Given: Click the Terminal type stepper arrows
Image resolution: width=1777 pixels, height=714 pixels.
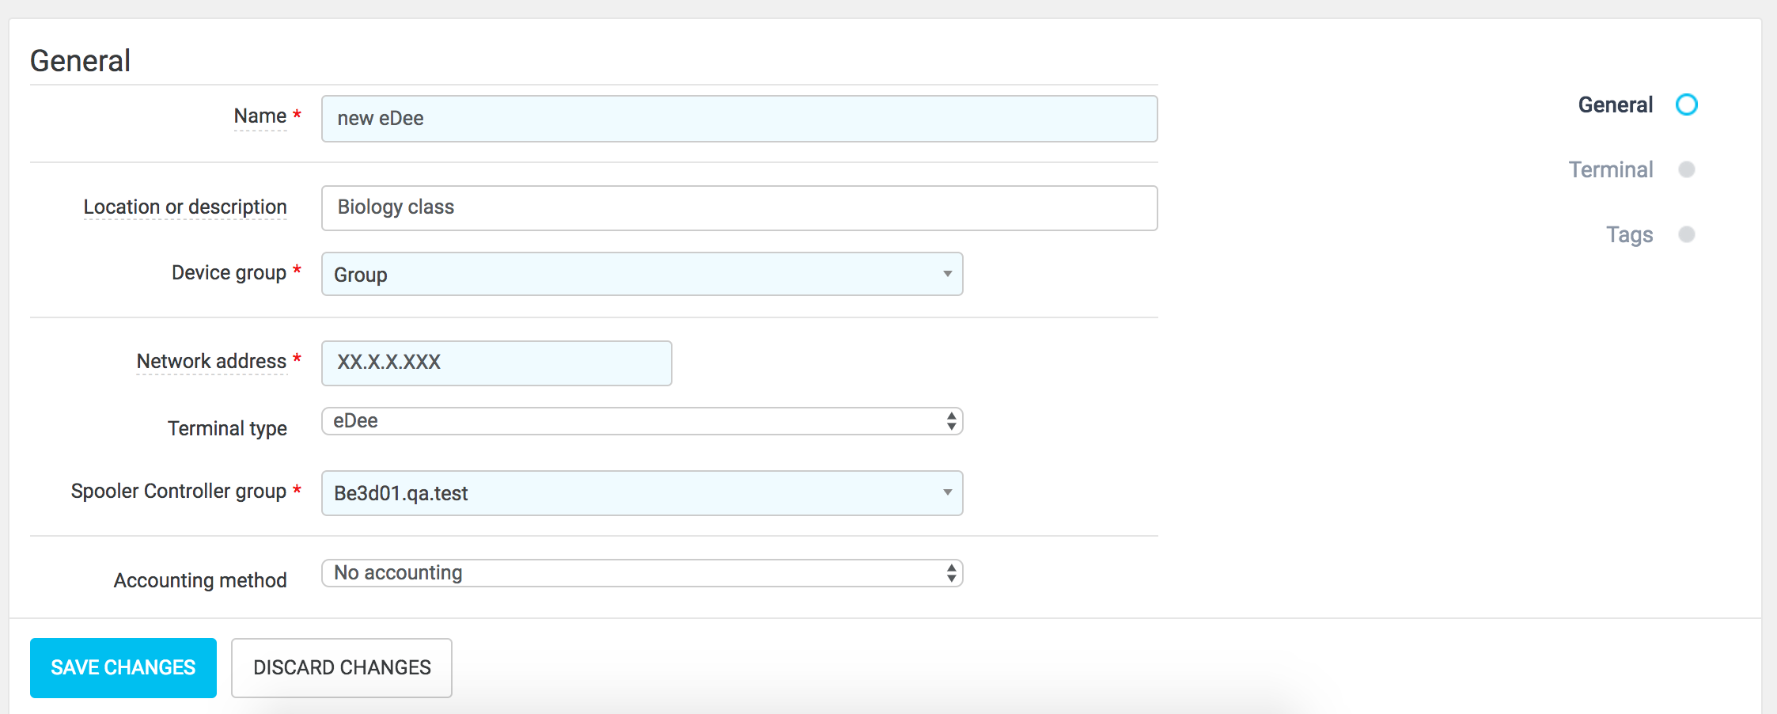Looking at the screenshot, I should point(951,421).
